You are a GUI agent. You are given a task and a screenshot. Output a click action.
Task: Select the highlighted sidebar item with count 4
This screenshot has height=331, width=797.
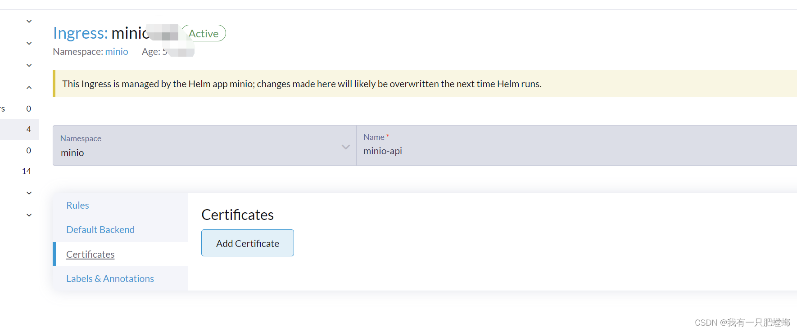19,129
